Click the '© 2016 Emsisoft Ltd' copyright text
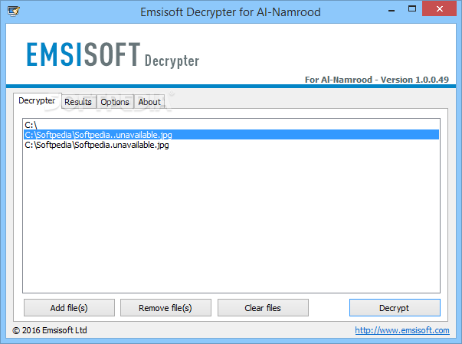The height and width of the screenshot is (344, 462). click(50, 330)
